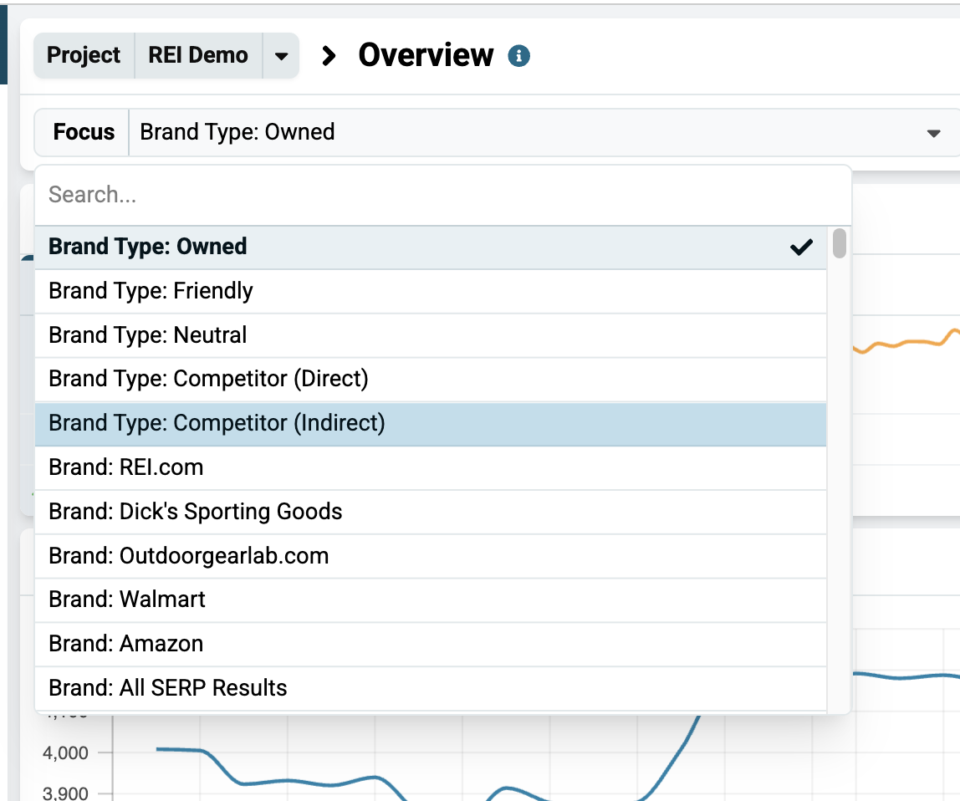Collapse the Focus dropdown using its arrow
This screenshot has height=801, width=960.
[x=933, y=133]
